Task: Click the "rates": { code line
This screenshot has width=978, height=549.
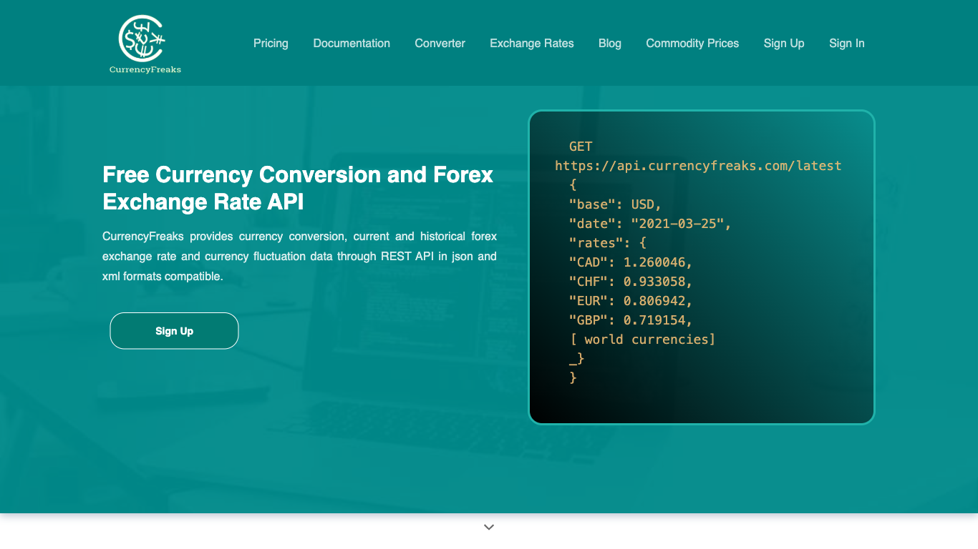Action: click(x=607, y=243)
